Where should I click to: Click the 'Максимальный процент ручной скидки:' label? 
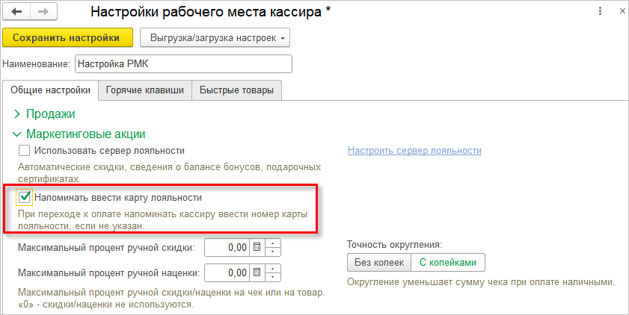coord(106,248)
